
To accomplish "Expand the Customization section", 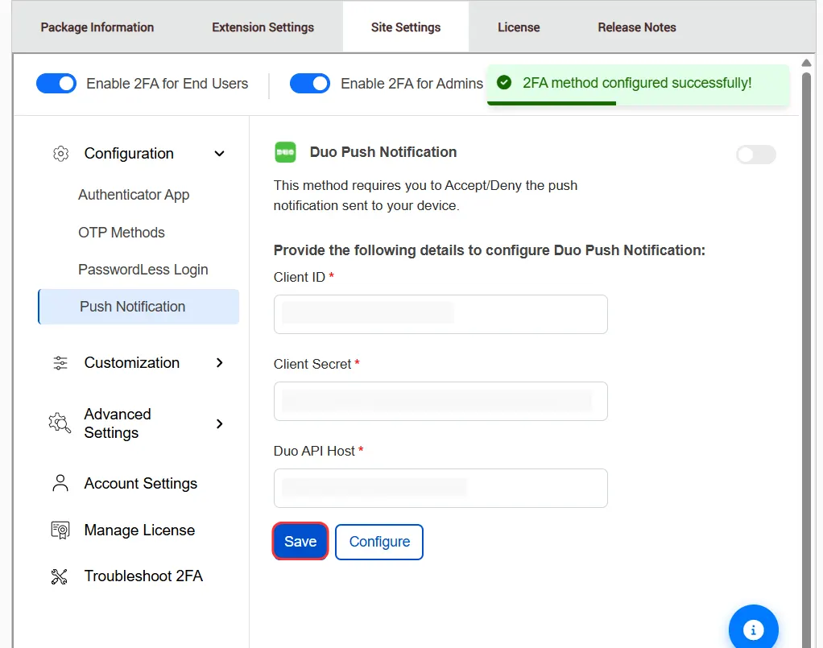I will [x=219, y=362].
